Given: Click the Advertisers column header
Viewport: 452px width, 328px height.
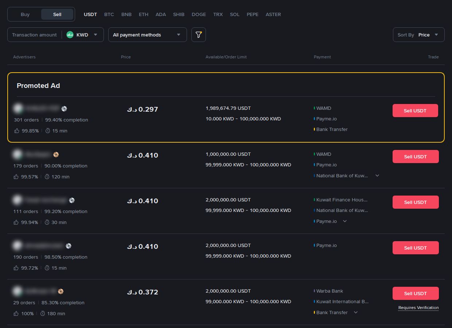Looking at the screenshot, I should (24, 57).
